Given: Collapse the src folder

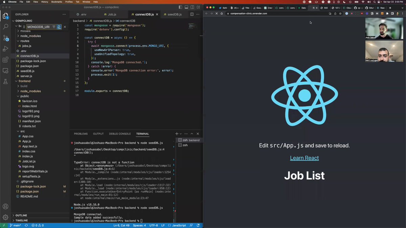Looking at the screenshot, I should tap(40, 131).
